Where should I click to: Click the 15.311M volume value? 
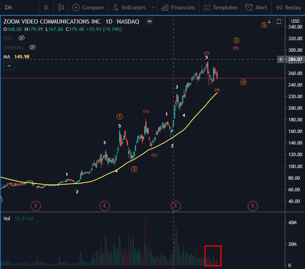(x=24, y=219)
